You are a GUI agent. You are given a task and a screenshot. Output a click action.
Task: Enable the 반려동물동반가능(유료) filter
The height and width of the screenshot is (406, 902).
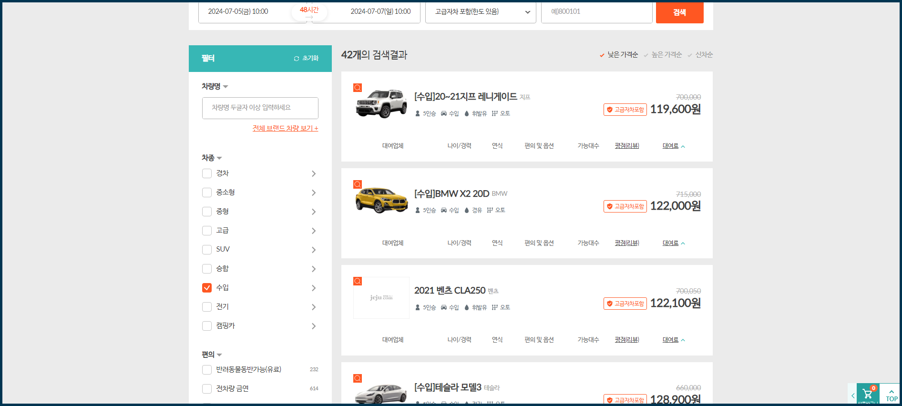click(x=207, y=370)
